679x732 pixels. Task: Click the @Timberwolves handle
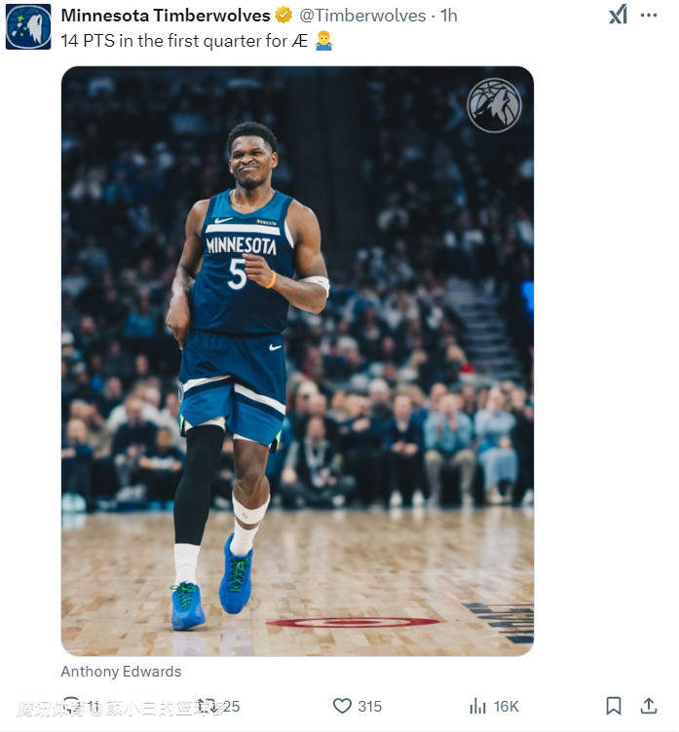[362, 16]
